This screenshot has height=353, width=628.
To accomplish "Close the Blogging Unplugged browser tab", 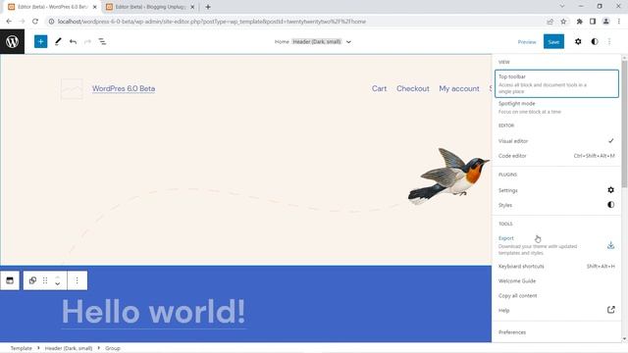I will click(x=192, y=7).
